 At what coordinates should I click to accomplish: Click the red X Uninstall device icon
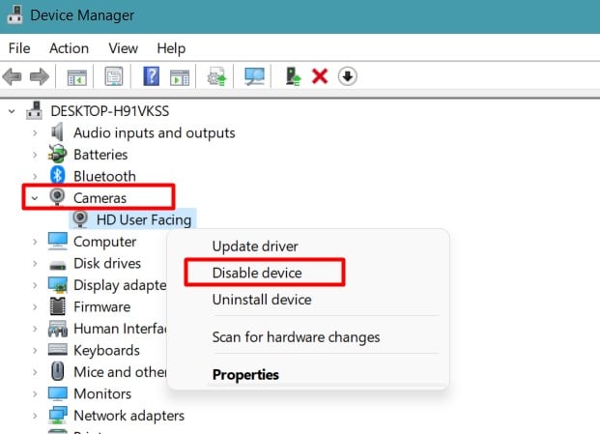pyautogui.click(x=320, y=76)
